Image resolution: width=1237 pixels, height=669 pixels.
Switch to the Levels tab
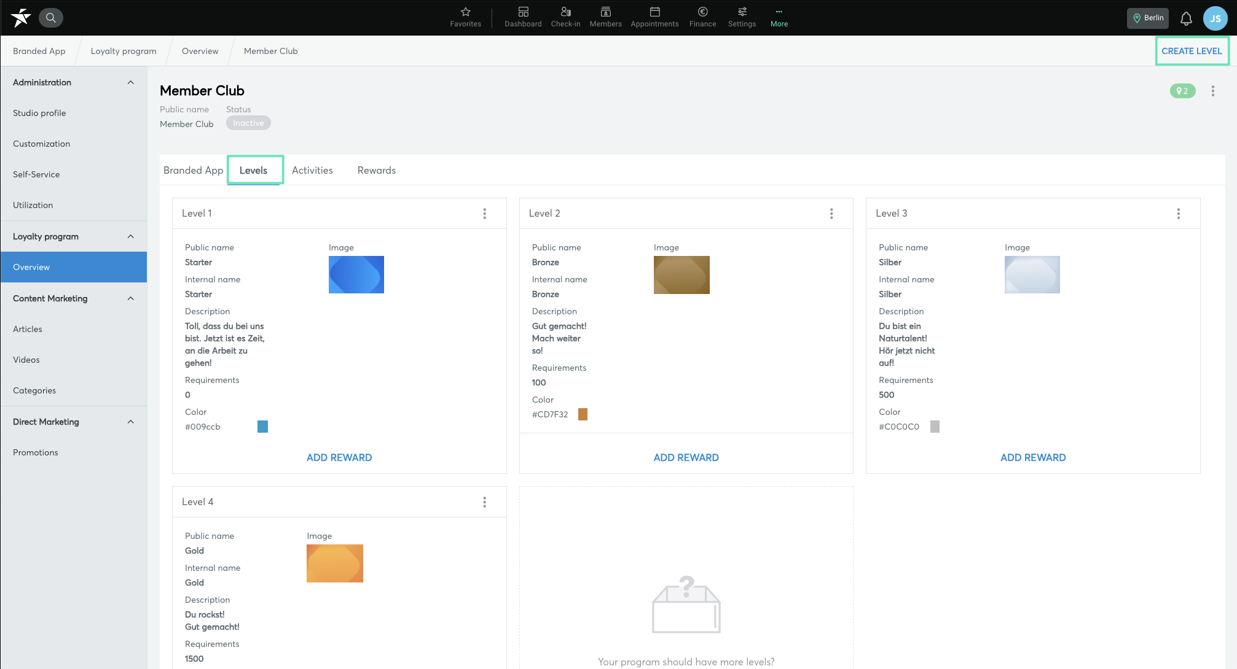[x=254, y=170]
